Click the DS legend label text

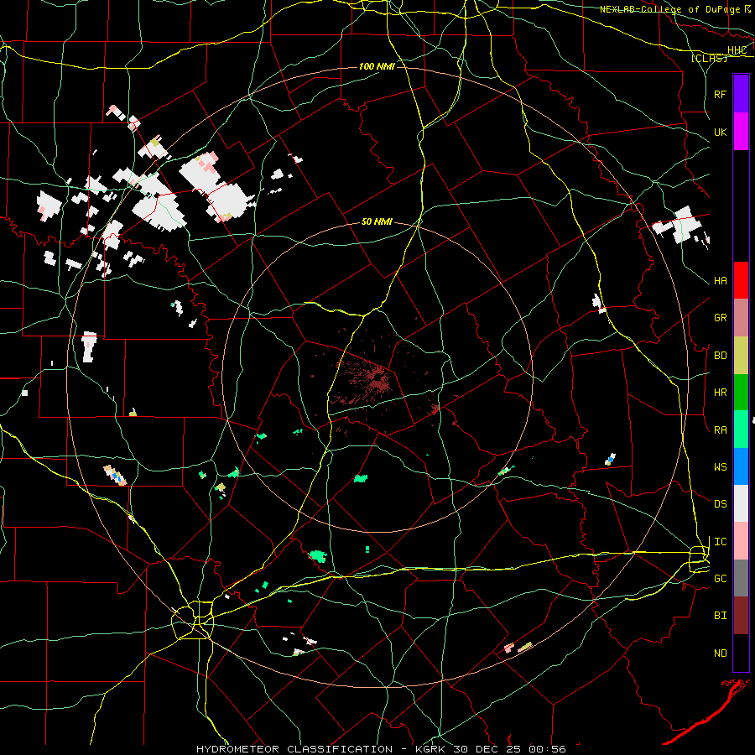coord(720,504)
